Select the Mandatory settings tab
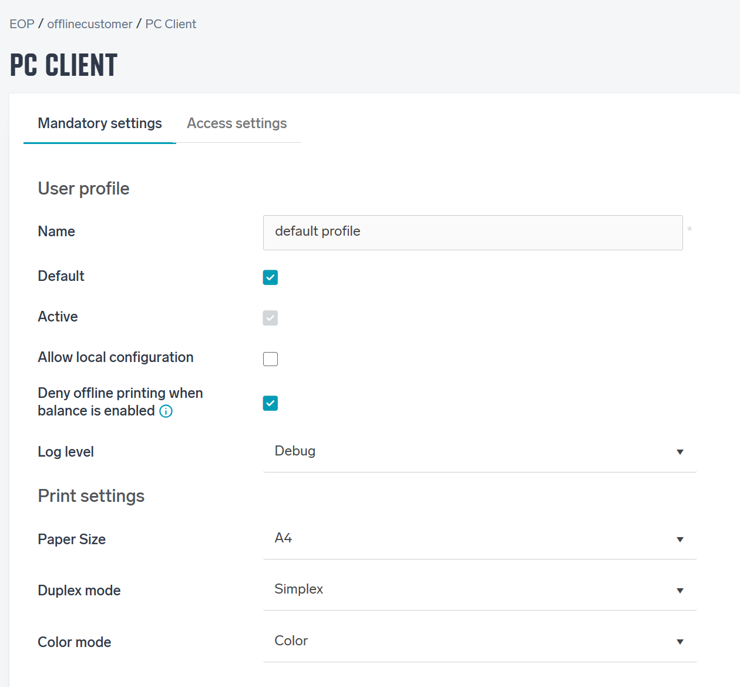 tap(100, 123)
